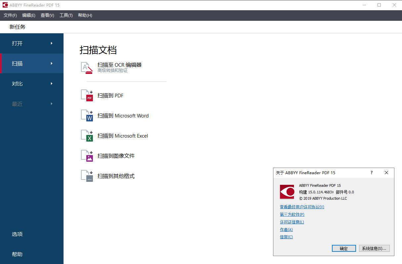Image resolution: width=402 pixels, height=264 pixels.
Task: Click 扫描到 PDF task
Action: click(110, 95)
